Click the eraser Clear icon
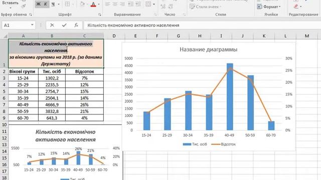 tap(296, 6)
